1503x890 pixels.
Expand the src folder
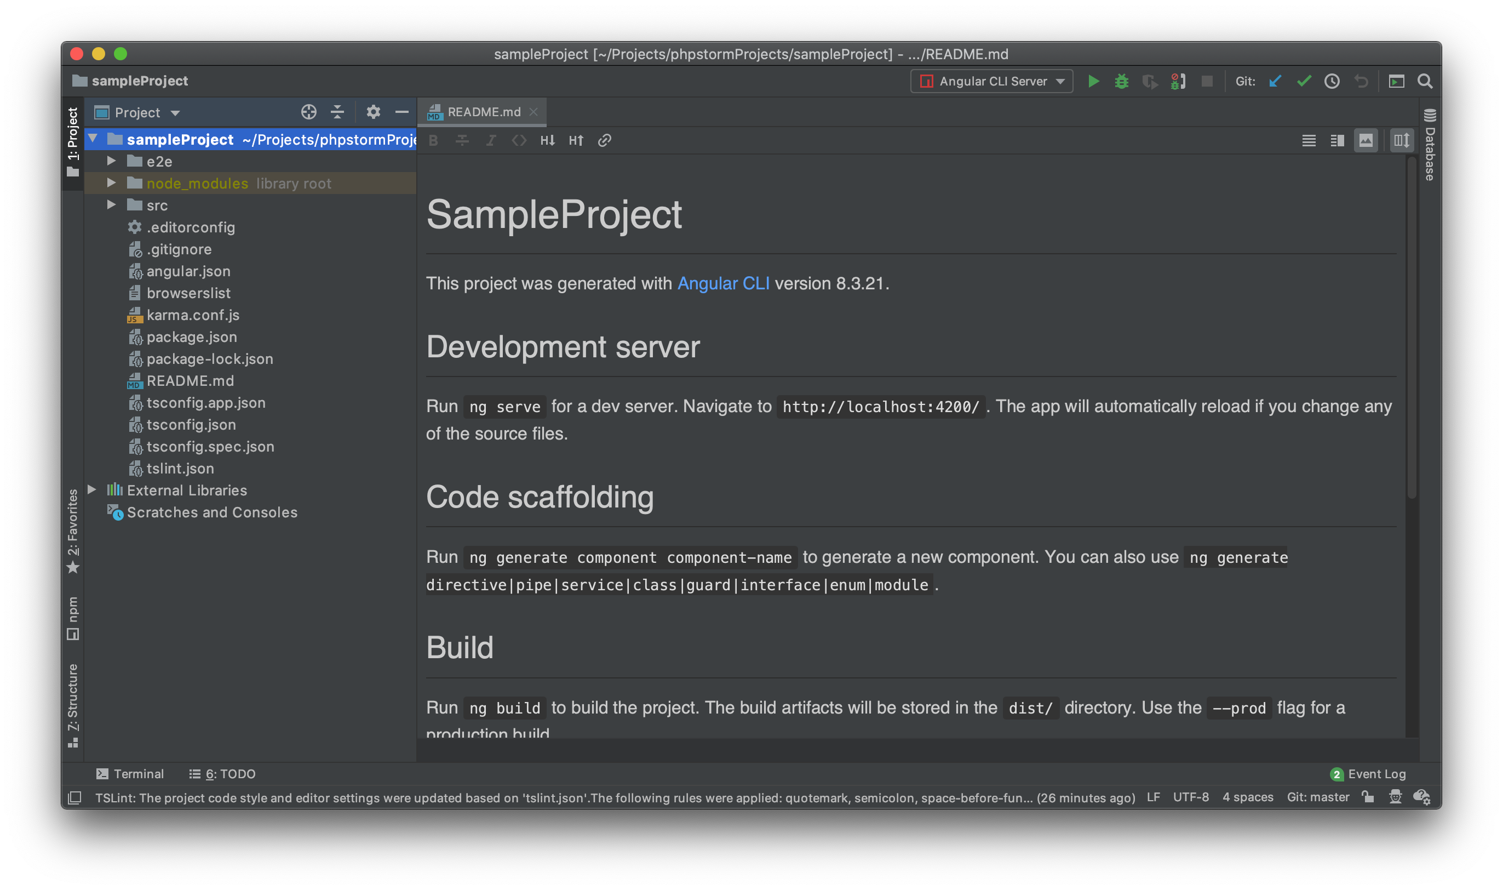112,205
